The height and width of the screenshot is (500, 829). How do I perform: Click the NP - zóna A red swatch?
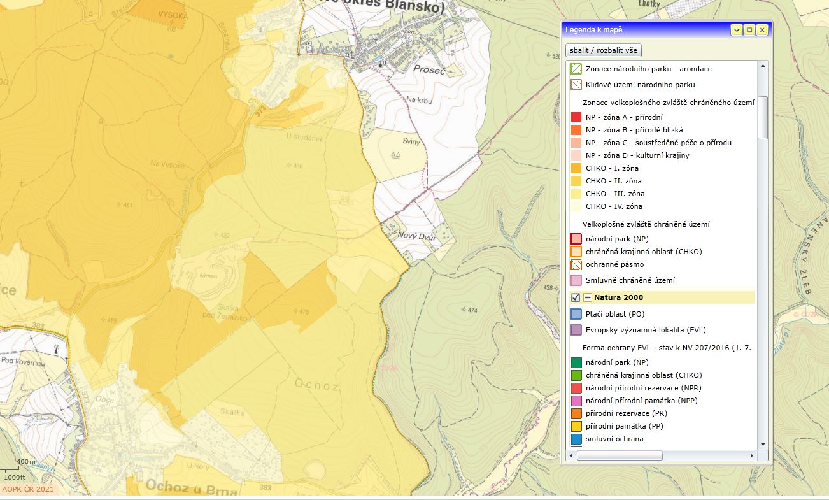pyautogui.click(x=576, y=117)
